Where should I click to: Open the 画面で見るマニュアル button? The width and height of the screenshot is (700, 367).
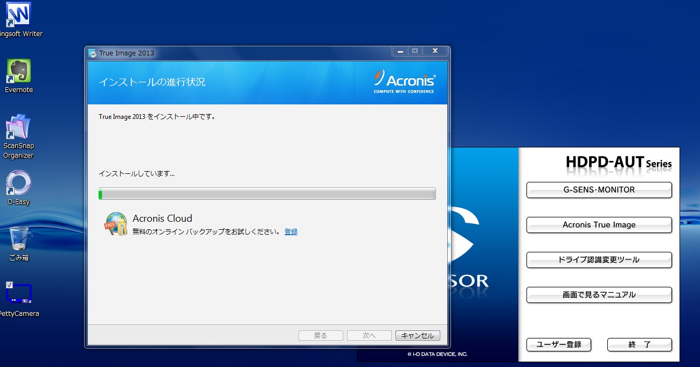pyautogui.click(x=599, y=295)
